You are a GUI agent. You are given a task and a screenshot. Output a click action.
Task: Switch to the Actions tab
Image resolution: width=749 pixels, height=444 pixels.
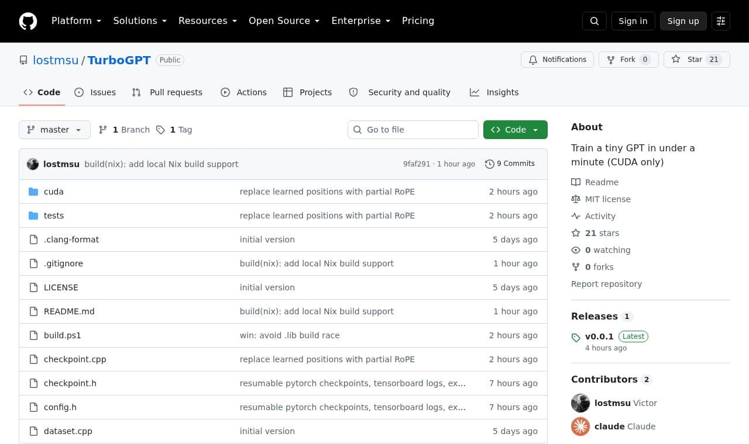pyautogui.click(x=243, y=92)
